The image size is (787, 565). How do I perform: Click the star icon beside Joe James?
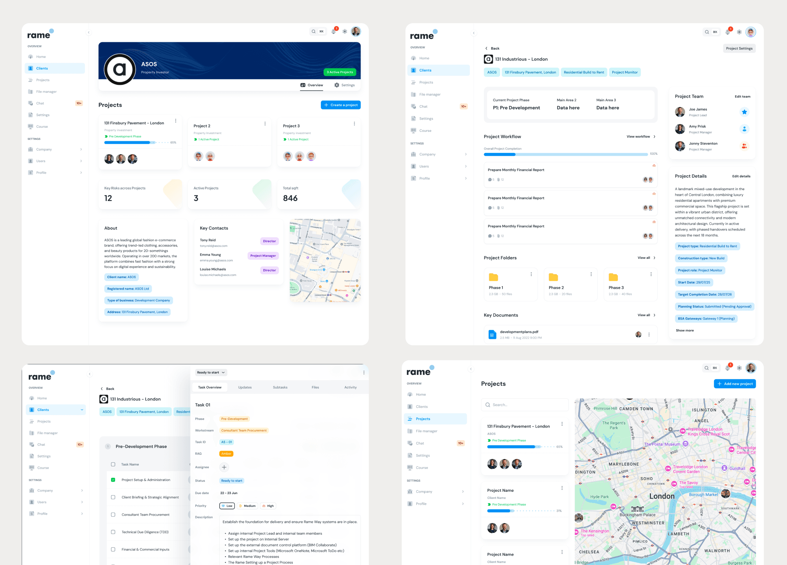click(x=744, y=112)
